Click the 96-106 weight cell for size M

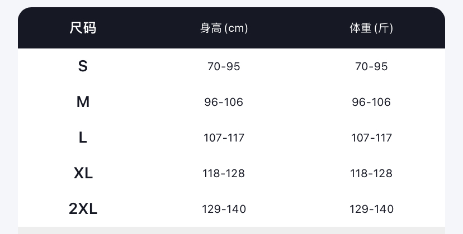pos(371,102)
